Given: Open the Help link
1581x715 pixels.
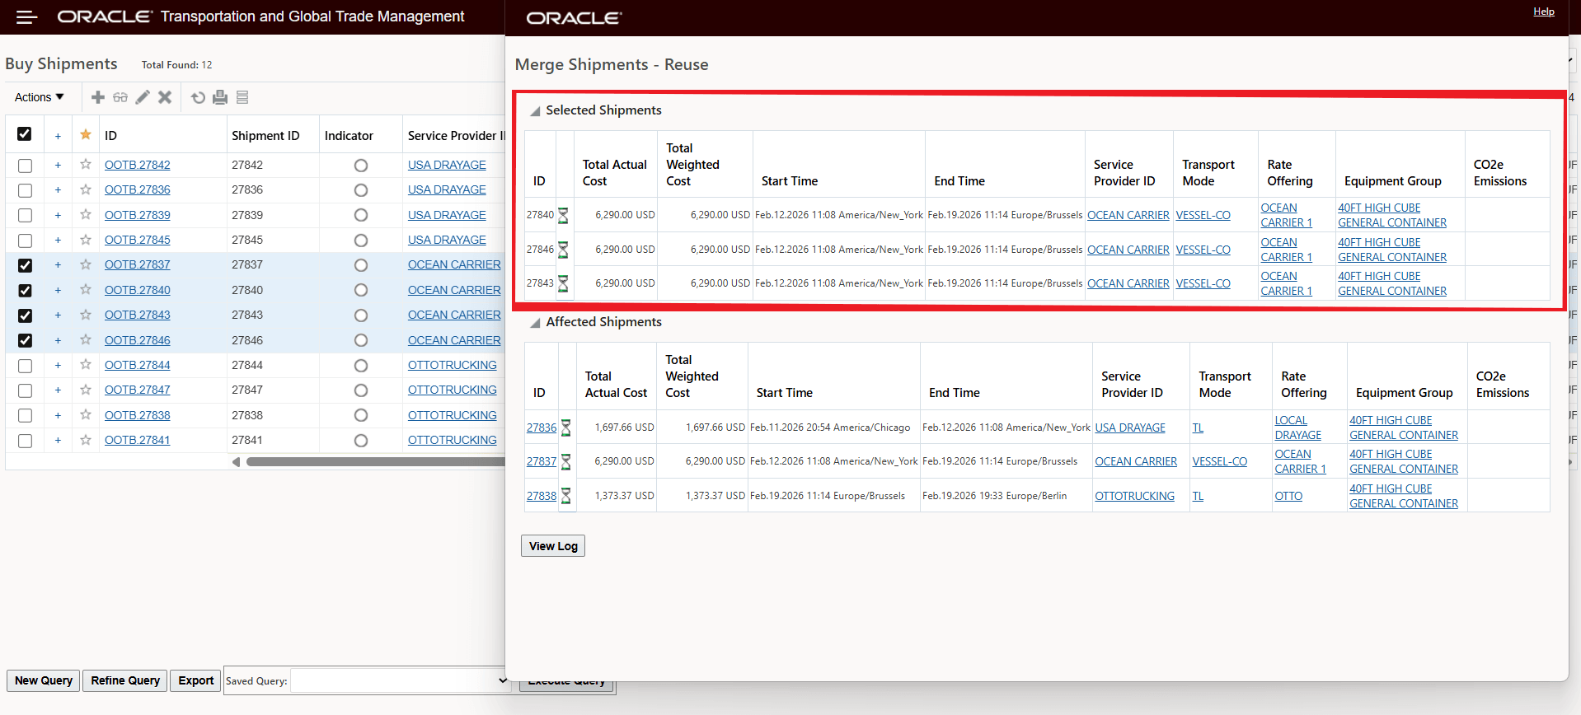Looking at the screenshot, I should tap(1544, 12).
